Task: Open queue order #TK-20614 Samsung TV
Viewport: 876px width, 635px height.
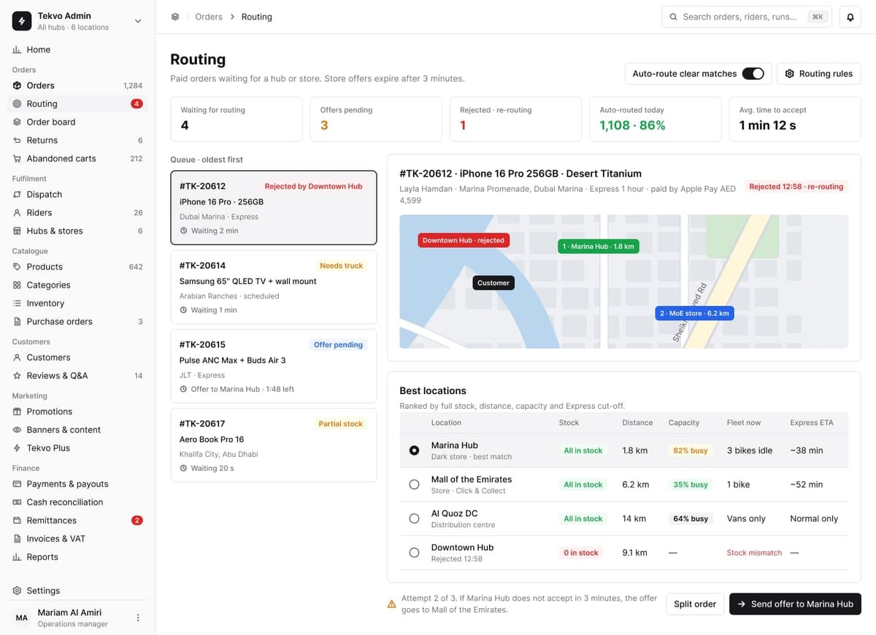Action: 274,287
